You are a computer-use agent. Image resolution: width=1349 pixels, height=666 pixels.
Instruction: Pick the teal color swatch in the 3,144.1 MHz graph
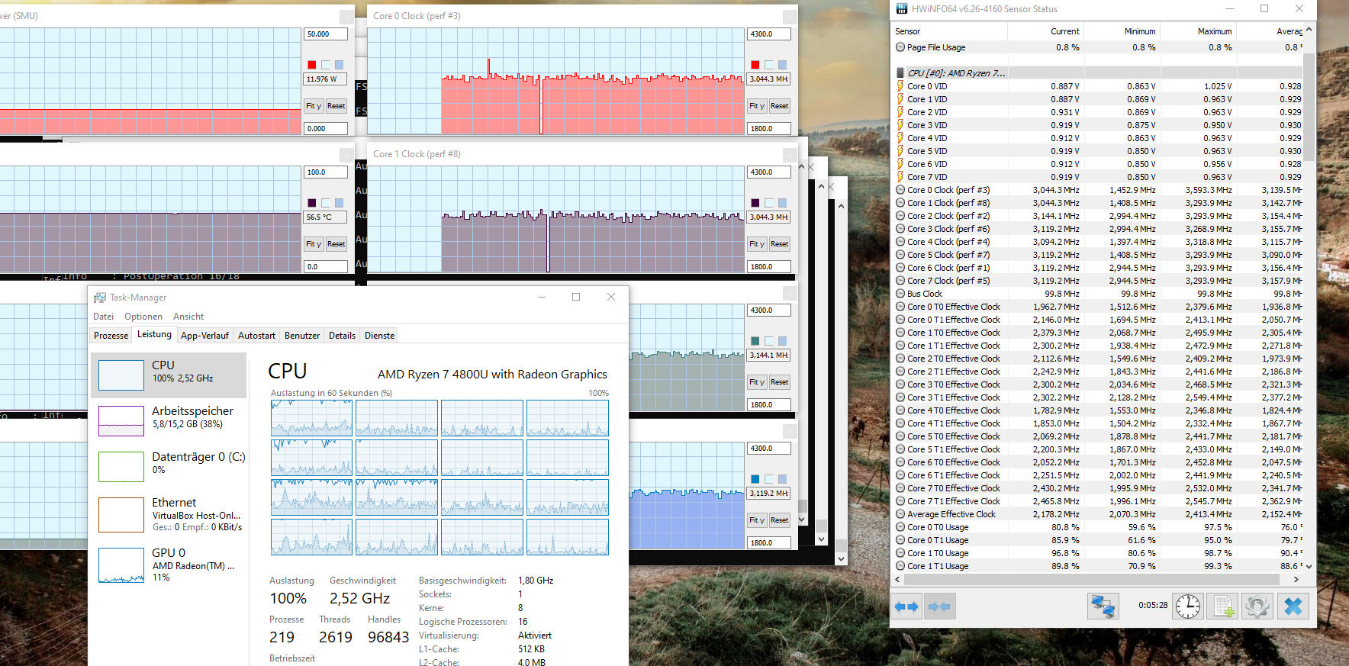click(755, 341)
